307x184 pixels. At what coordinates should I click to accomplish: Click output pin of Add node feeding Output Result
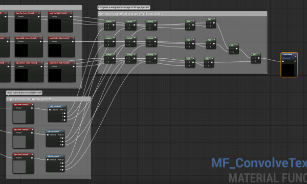[259, 58]
